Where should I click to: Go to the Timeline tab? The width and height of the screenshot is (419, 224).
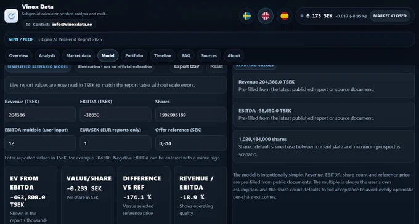[x=163, y=56]
